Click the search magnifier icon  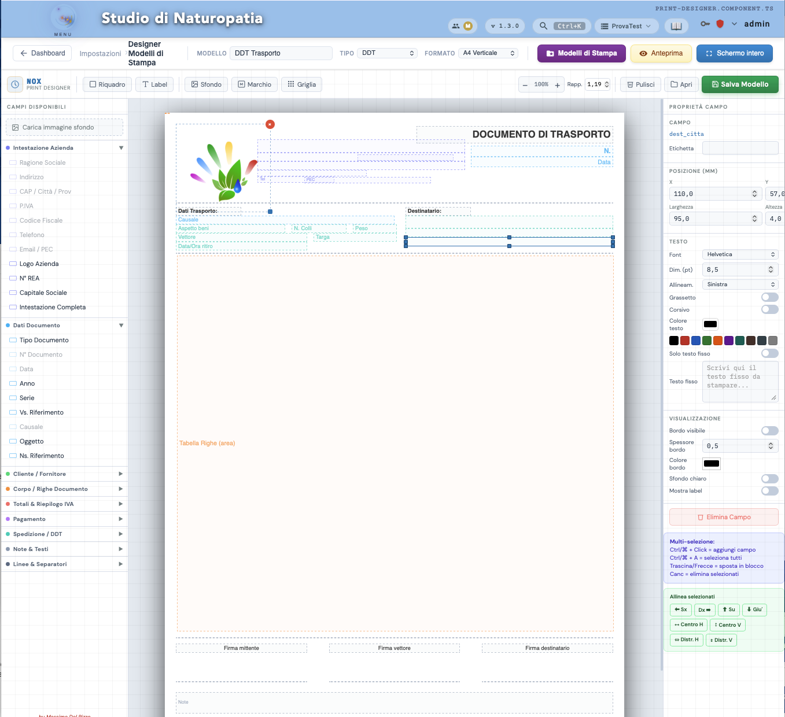tap(543, 26)
